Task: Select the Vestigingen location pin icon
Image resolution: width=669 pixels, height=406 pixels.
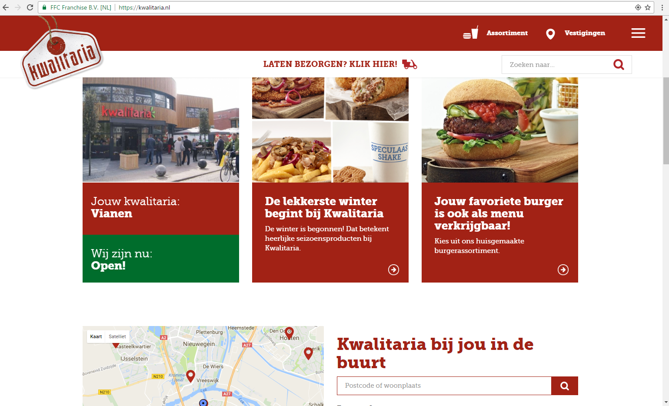Action: 550,33
